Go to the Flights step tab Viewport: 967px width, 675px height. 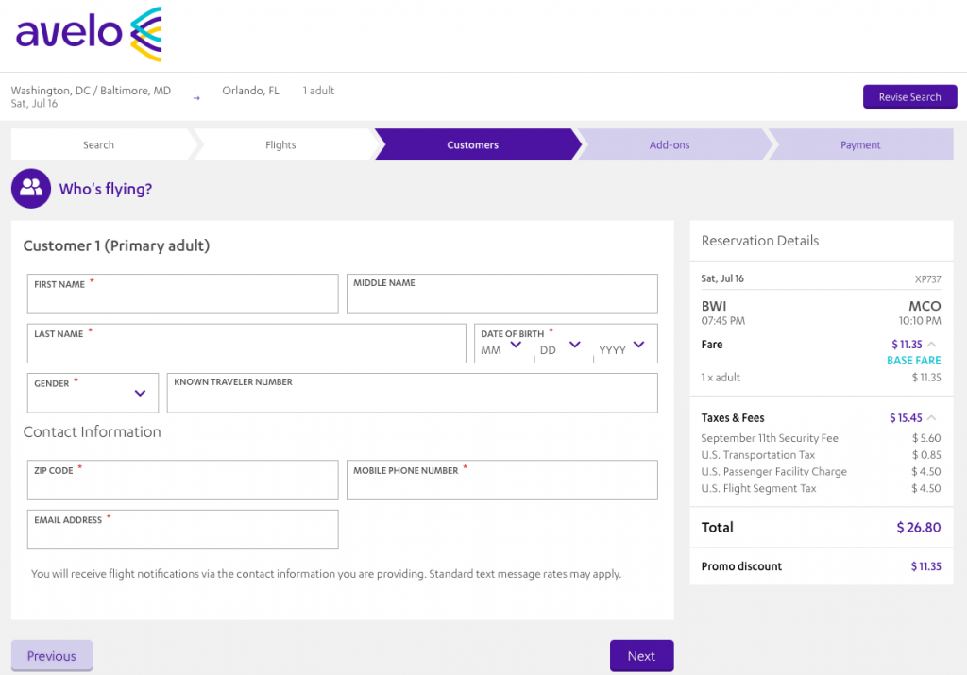pyautogui.click(x=280, y=145)
